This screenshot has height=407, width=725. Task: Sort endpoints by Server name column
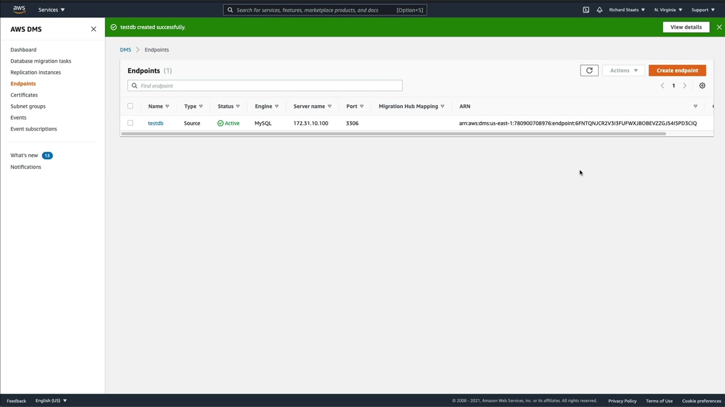tap(329, 106)
